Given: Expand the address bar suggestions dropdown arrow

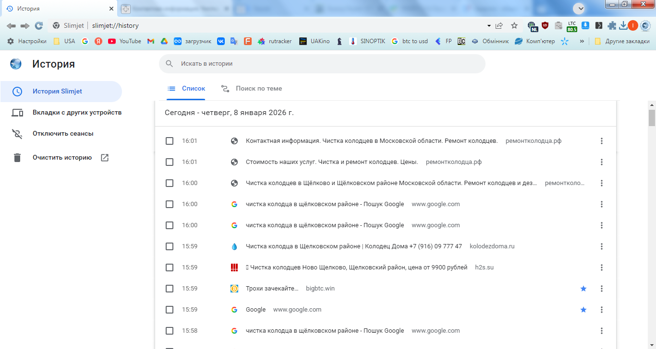Looking at the screenshot, I should [489, 26].
